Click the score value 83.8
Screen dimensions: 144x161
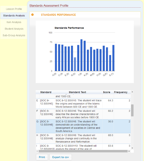pyautogui.click(x=110, y=146)
